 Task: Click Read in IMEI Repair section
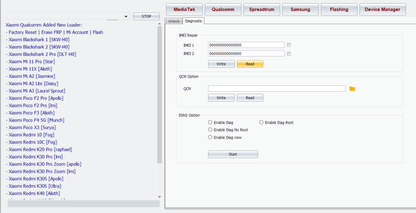point(250,64)
